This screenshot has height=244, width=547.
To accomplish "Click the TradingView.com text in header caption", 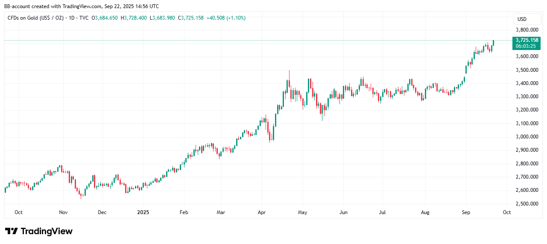I will pyautogui.click(x=82, y=6).
